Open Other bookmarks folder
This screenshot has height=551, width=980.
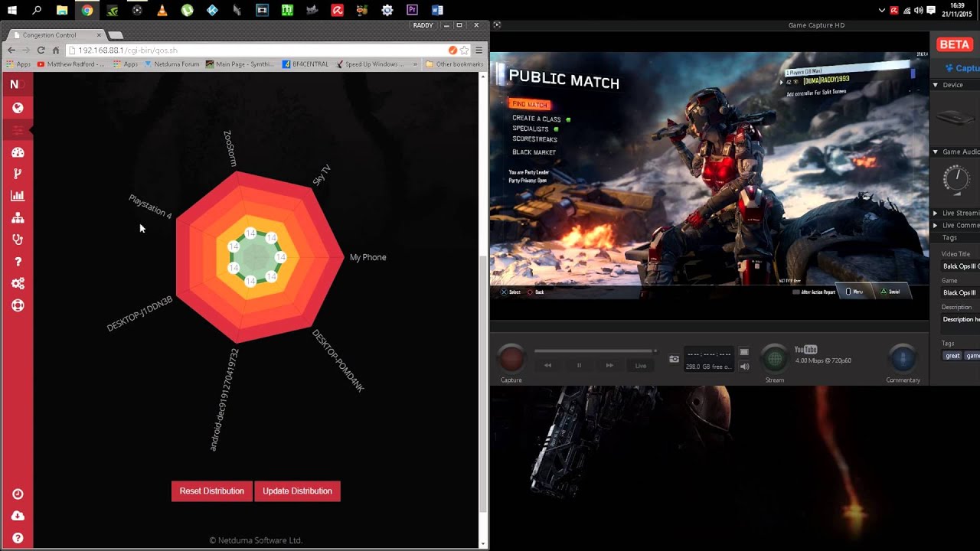pyautogui.click(x=454, y=64)
